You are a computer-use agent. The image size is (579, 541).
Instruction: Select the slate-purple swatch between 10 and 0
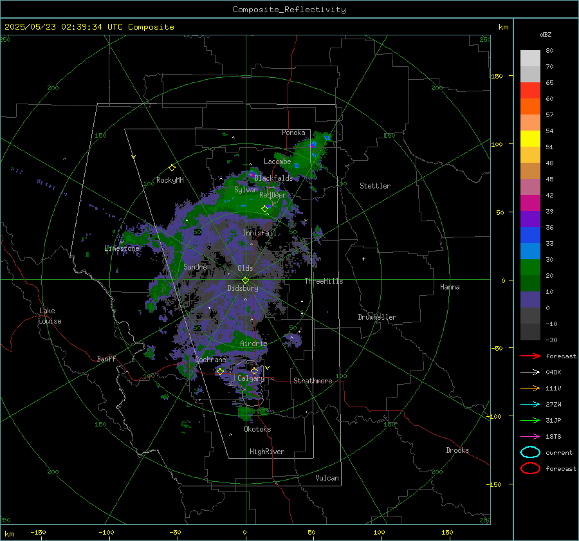(530, 300)
